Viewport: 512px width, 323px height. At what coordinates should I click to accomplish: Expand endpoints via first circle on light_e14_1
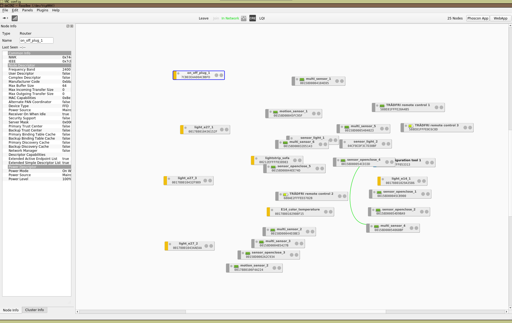click(x=419, y=181)
